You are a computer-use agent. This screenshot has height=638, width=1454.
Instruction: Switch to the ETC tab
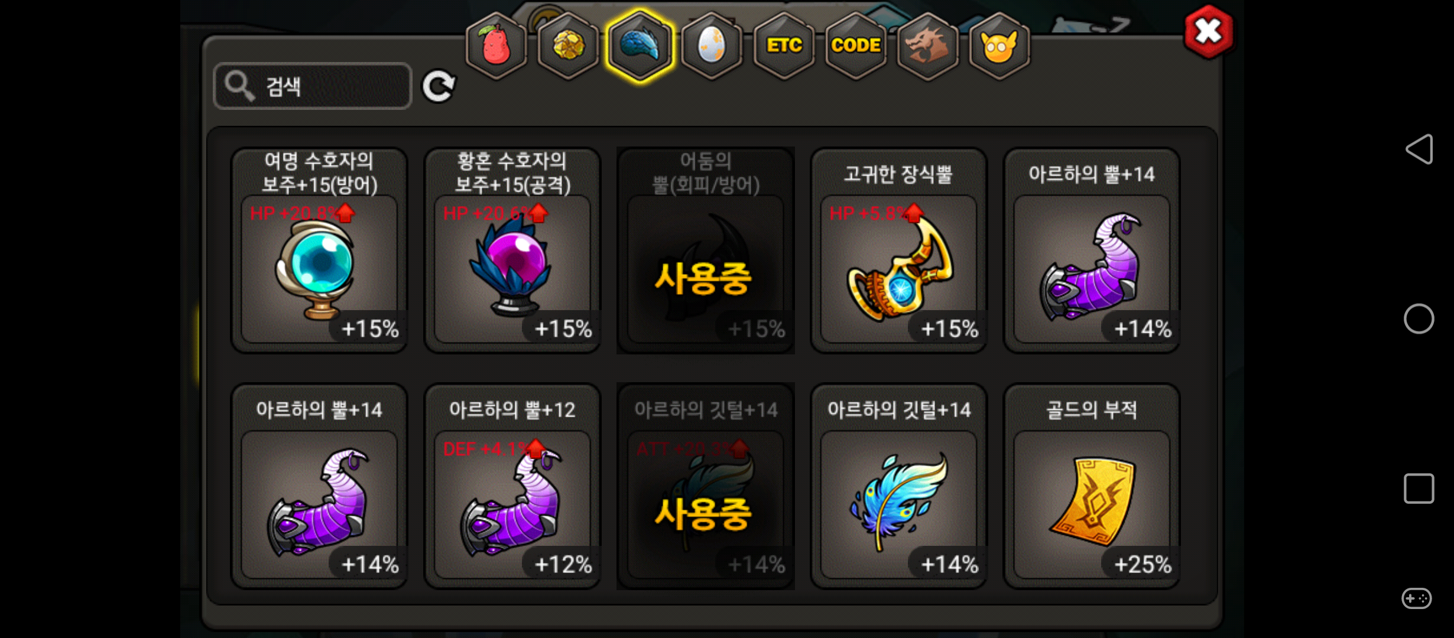[784, 46]
